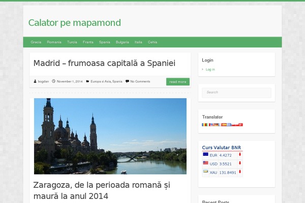The image size is (305, 203).
Task: Click the USD rate value 3.5521
Action: click(225, 164)
